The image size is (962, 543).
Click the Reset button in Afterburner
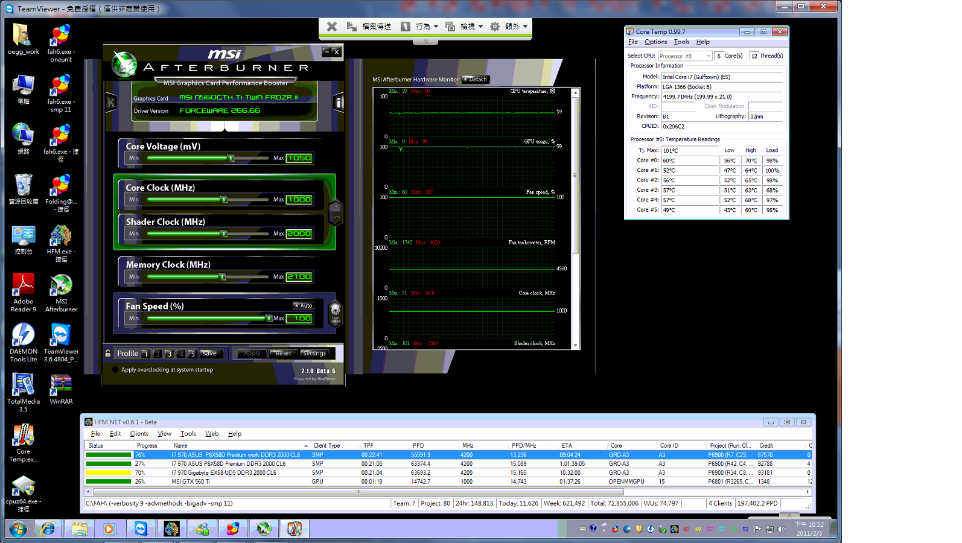coord(283,354)
